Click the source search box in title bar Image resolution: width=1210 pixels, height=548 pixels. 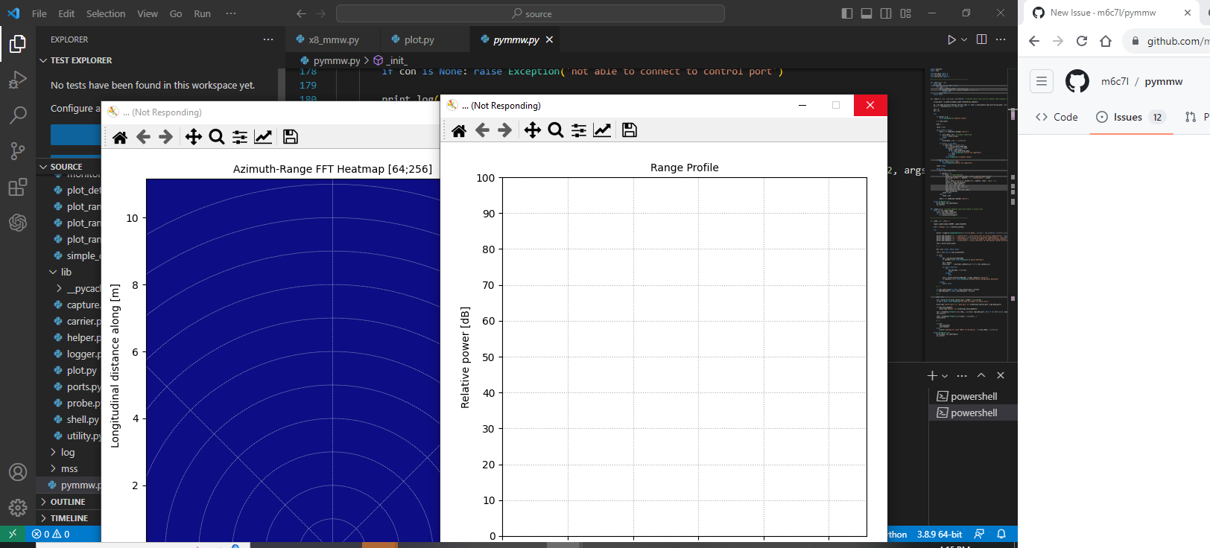[x=530, y=13]
